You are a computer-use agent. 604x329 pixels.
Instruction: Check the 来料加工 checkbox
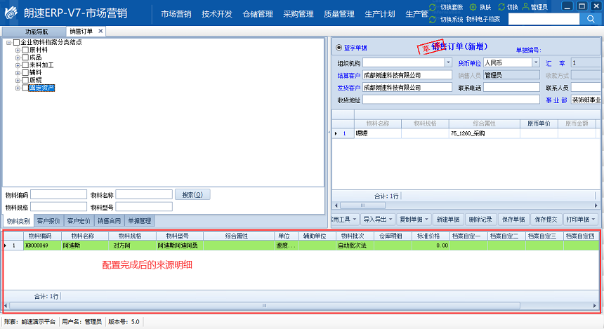pos(25,65)
